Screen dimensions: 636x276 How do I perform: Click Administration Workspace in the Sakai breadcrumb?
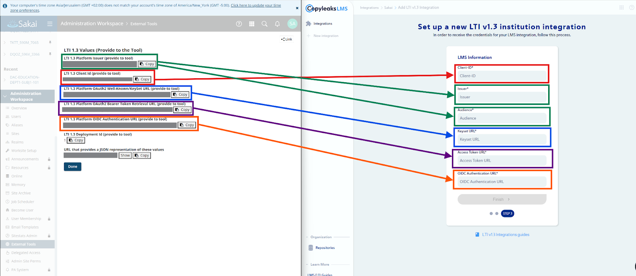92,24
